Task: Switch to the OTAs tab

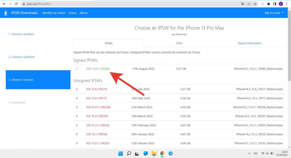Action: (x=179, y=43)
